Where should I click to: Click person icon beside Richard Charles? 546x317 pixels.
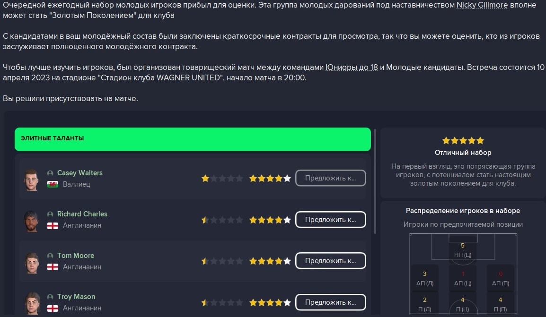[50, 214]
